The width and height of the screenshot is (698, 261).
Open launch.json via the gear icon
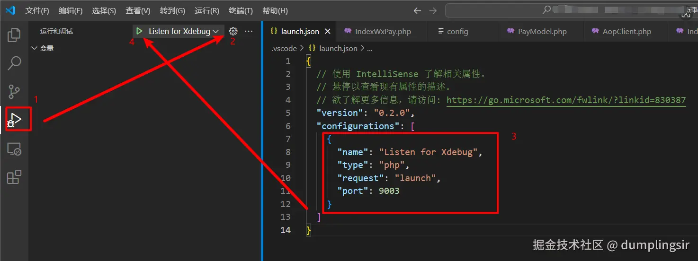233,31
